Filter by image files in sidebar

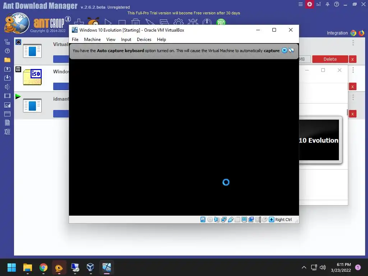[x=7, y=105]
